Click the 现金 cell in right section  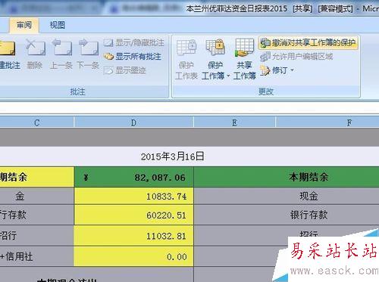click(x=287, y=196)
